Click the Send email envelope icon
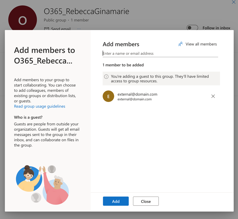The width and height of the screenshot is (238, 219). (x=47, y=29)
